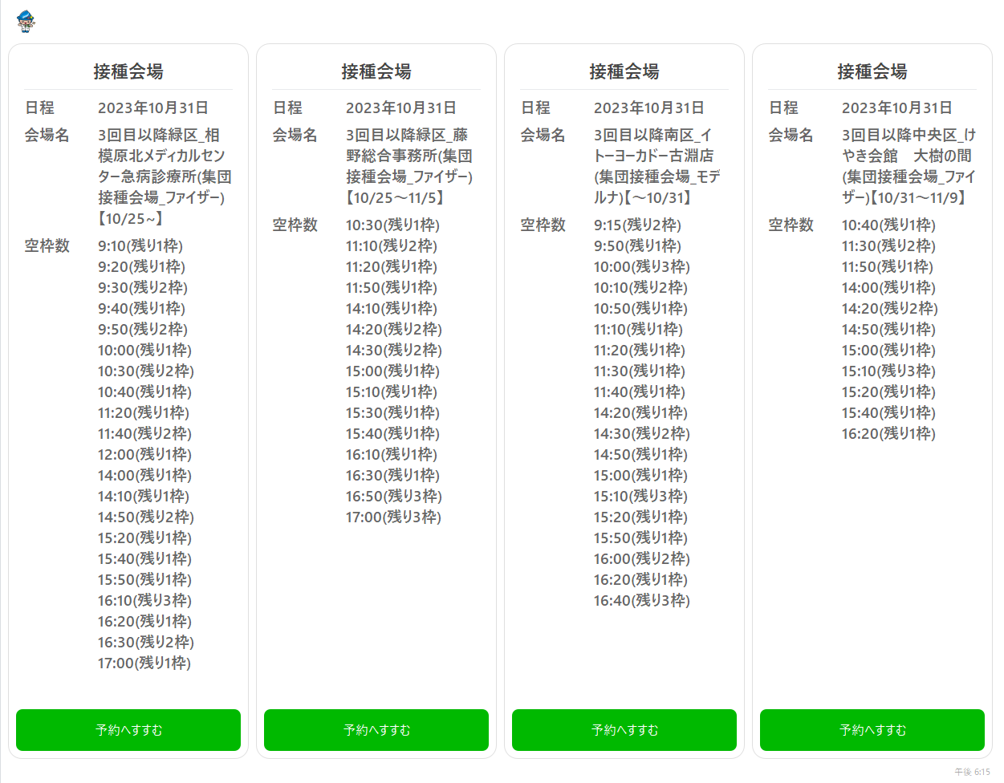Choose the 9:20(残り1枠) slot
This screenshot has width=1004, height=783.
(141, 267)
